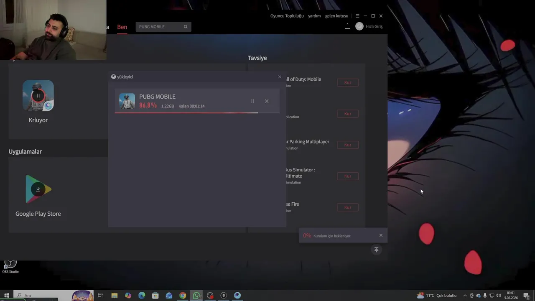Open the network icon in the system tray
This screenshot has height=301, width=535.
click(492, 296)
